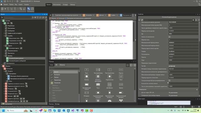201x113 pixels.
Task: Select the Горизонтальный ползунок element
Action: (x=98, y=94)
